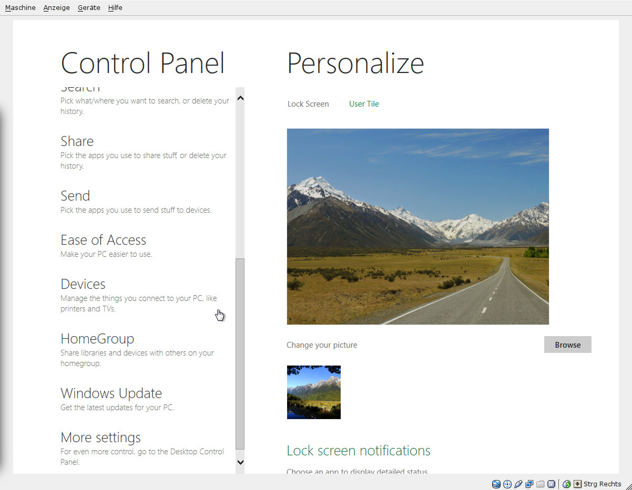
Task: Click the optical CD drive icon in status bar
Action: click(507, 484)
